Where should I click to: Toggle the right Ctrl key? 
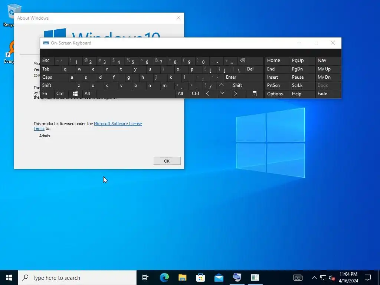pyautogui.click(x=197, y=94)
